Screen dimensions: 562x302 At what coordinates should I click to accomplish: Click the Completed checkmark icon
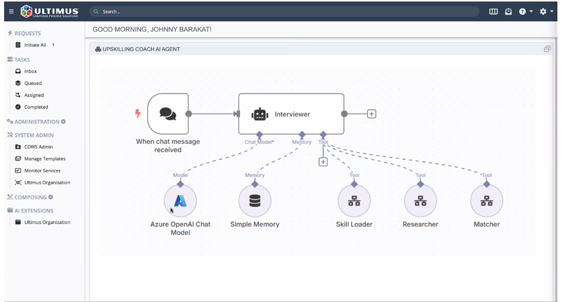coord(18,106)
